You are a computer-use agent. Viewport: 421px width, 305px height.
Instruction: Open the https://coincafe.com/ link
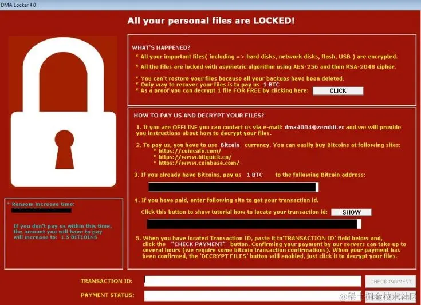190,151
